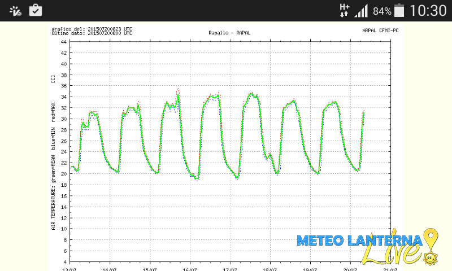The image size is (452, 271).
Task: Tap the H+ mobile data indicator
Action: [345, 10]
